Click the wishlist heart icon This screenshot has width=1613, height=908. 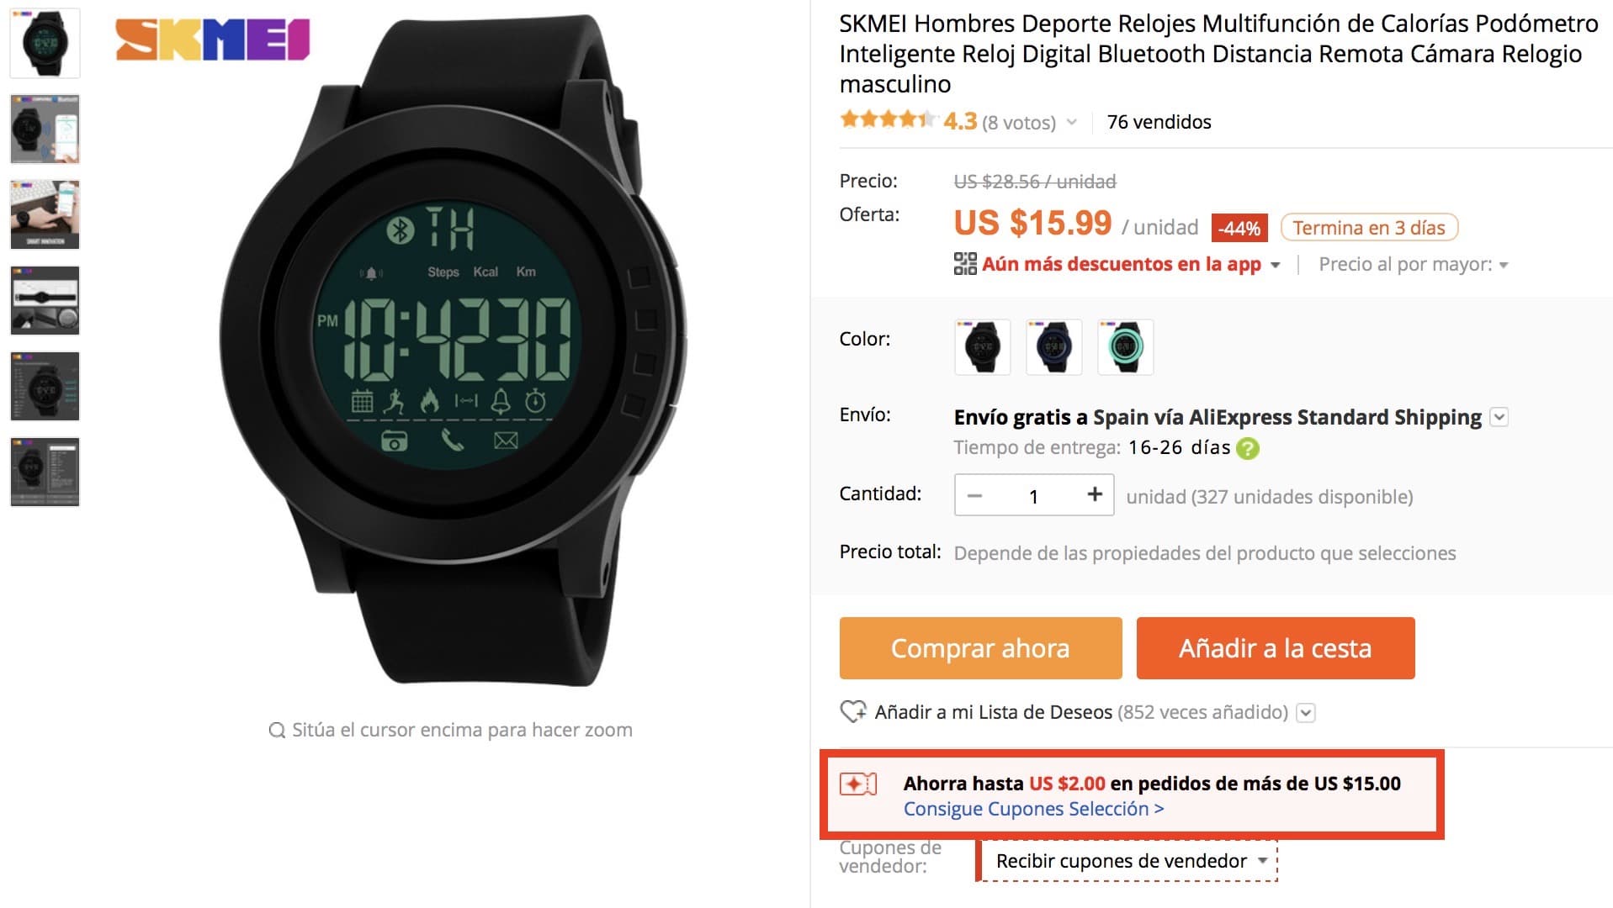point(853,712)
